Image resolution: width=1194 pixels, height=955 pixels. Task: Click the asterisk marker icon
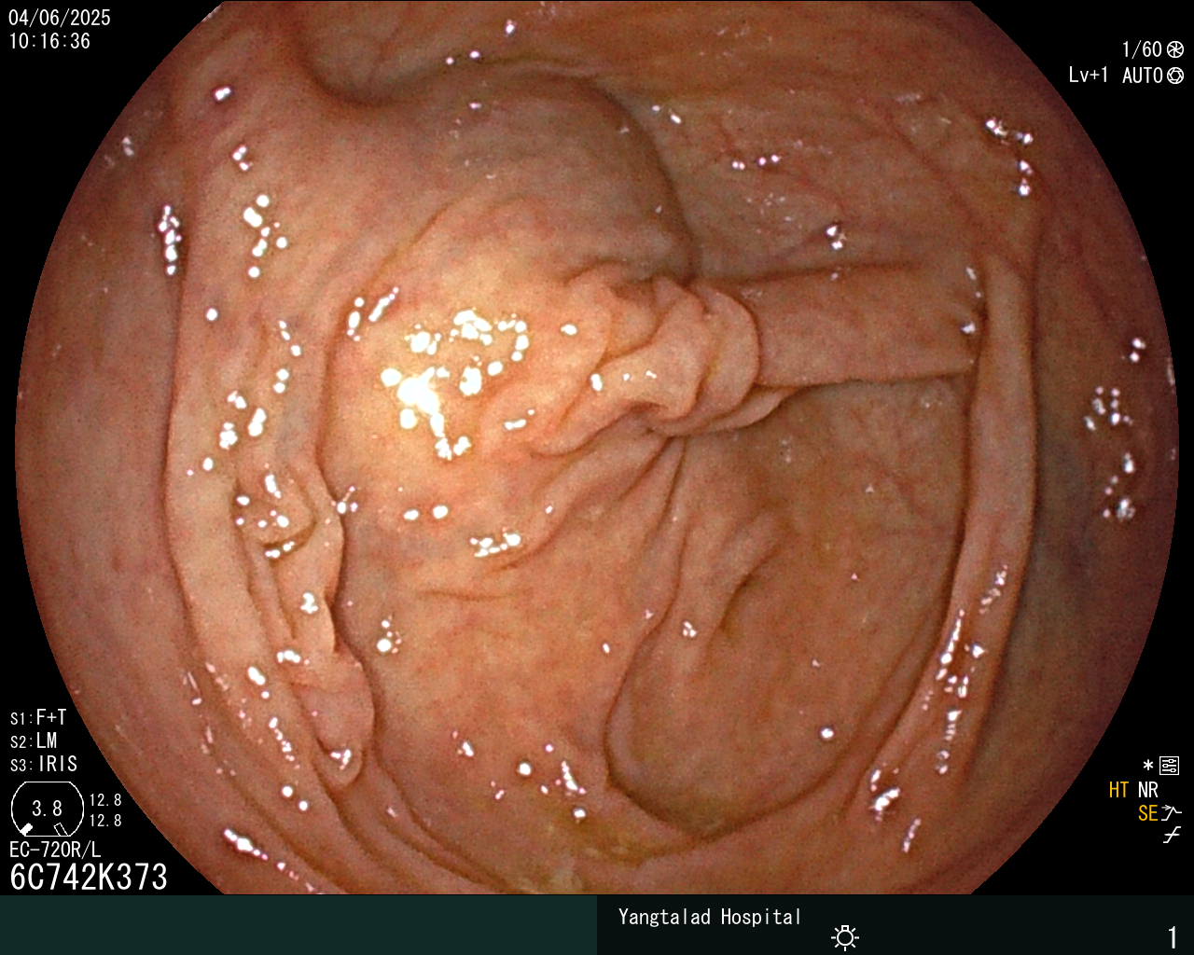[x=1148, y=767]
